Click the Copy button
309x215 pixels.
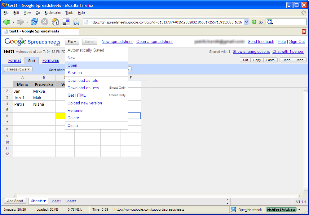click(257, 60)
